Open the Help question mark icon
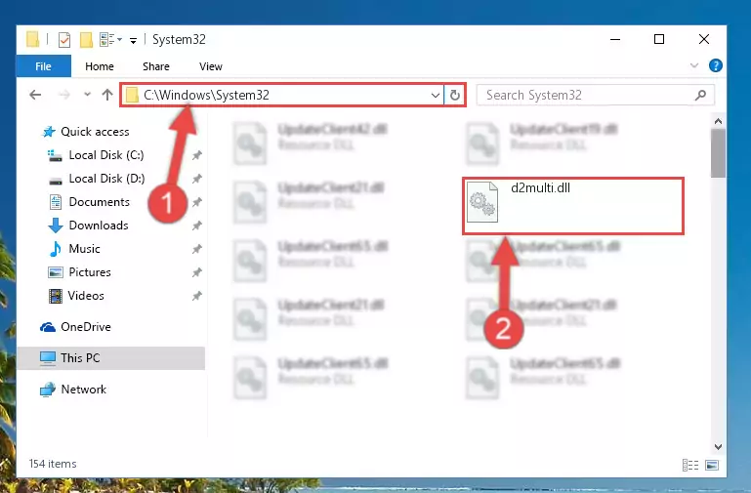The width and height of the screenshot is (751, 493). [716, 65]
